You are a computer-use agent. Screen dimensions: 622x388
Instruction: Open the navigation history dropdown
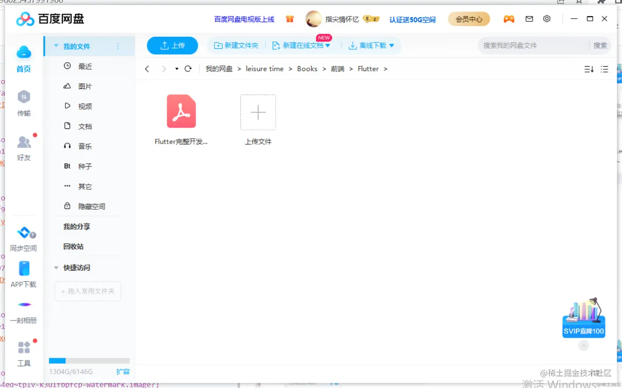click(x=177, y=69)
